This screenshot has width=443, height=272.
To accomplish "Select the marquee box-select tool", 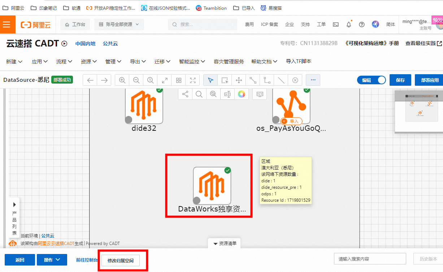I will tap(225, 80).
